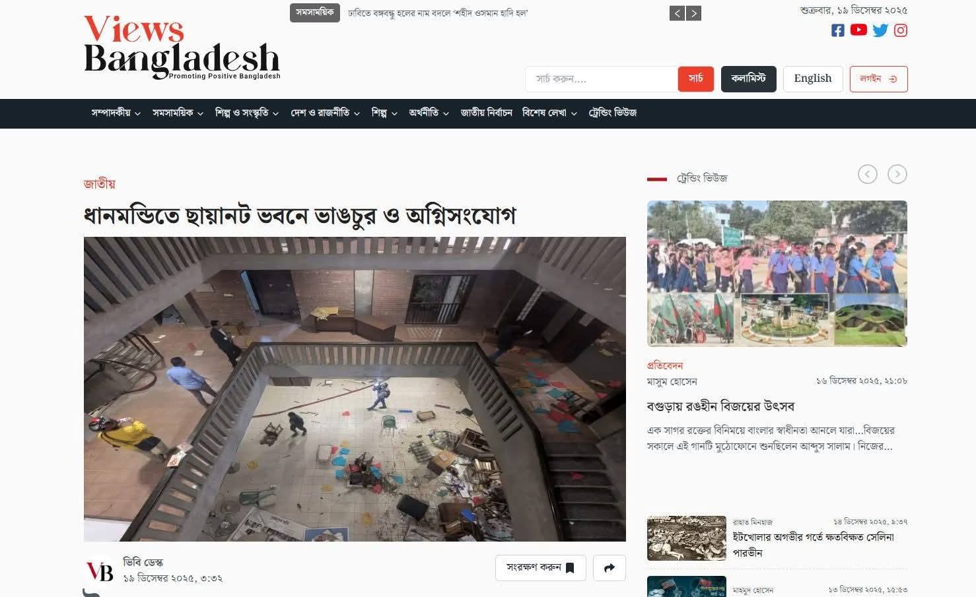Focus the সার্চ করুন search field
Screen dimensions: 976x597
point(602,79)
